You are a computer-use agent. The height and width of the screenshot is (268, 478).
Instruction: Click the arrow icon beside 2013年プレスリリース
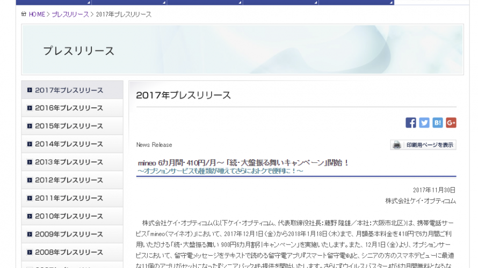pos(30,162)
